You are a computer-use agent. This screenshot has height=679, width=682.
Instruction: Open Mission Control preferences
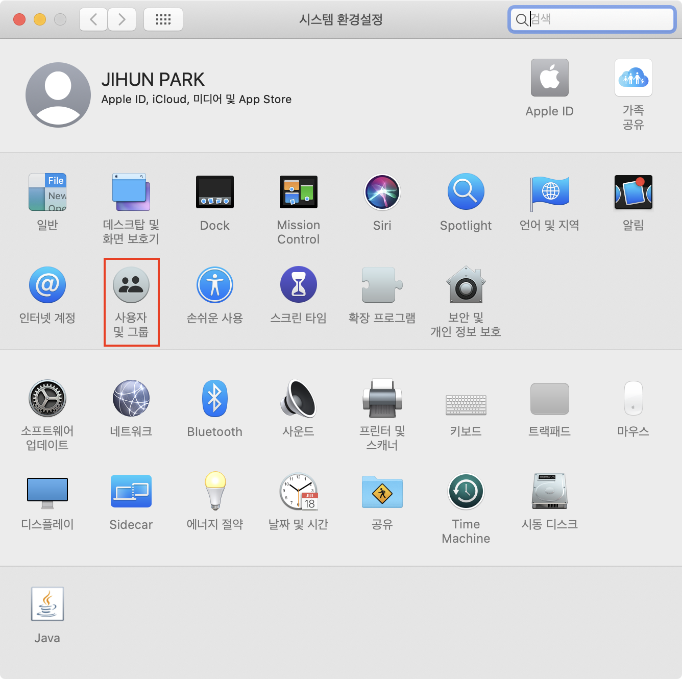click(x=299, y=192)
